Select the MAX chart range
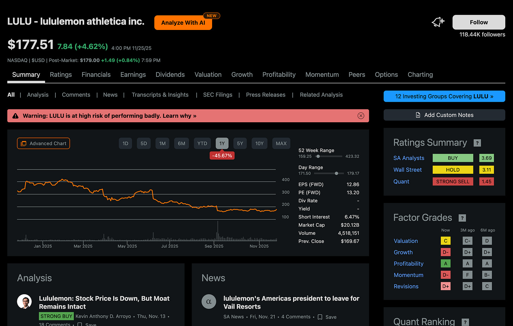513x326 pixels. click(281, 143)
